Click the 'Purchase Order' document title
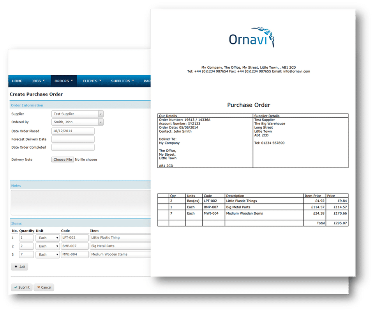Viewport: 374px width, 311px height. 249,105
